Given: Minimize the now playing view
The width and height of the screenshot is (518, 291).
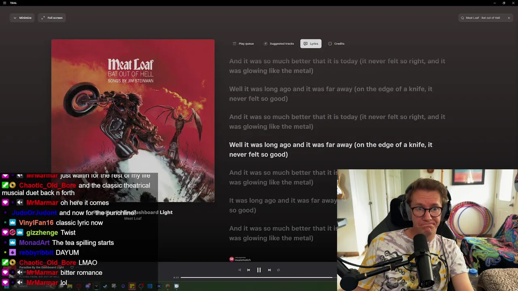Looking at the screenshot, I should click(x=22, y=18).
